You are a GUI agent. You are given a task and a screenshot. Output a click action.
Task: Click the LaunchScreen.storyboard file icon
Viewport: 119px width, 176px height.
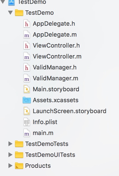[27, 111]
